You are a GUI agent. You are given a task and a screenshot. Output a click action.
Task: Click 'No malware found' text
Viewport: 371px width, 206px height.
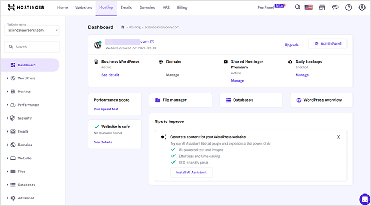click(x=108, y=133)
